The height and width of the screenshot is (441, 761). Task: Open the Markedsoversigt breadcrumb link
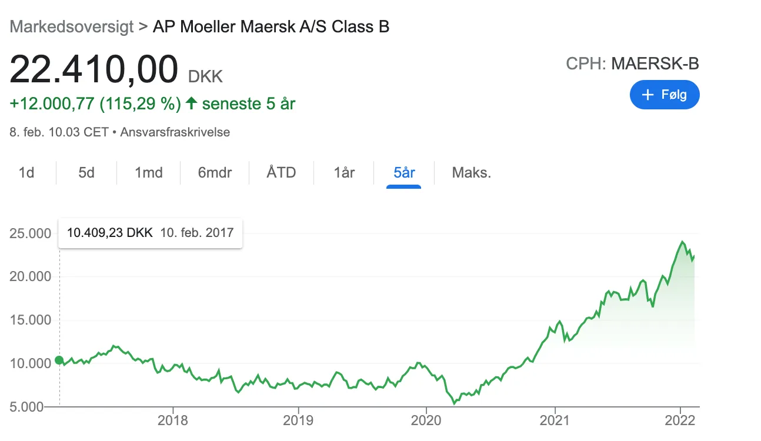point(72,26)
